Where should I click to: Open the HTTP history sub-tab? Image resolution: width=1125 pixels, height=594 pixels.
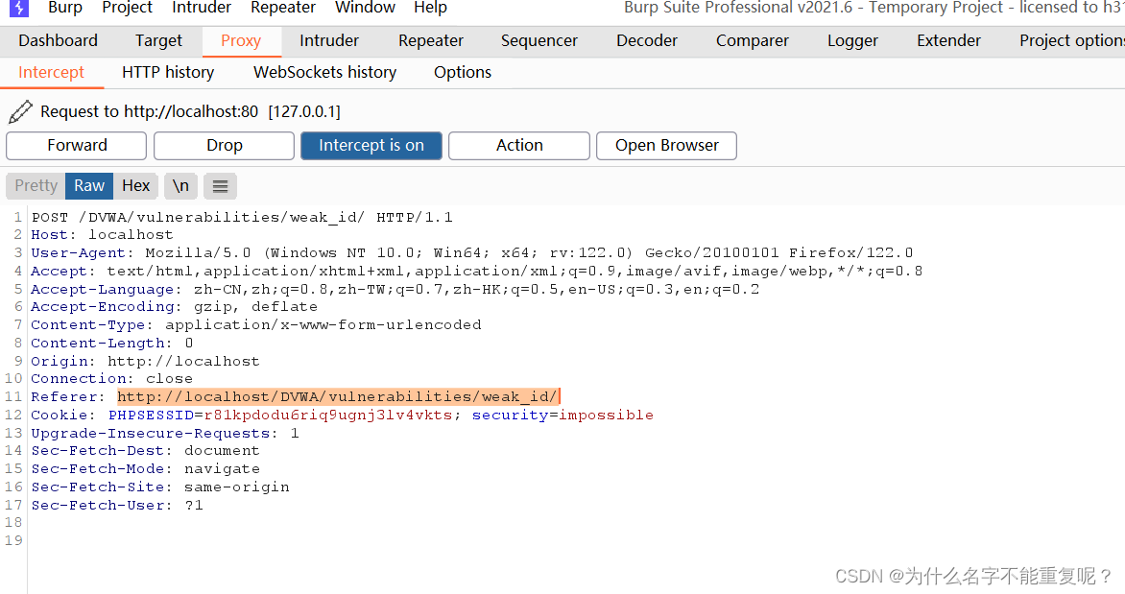168,73
